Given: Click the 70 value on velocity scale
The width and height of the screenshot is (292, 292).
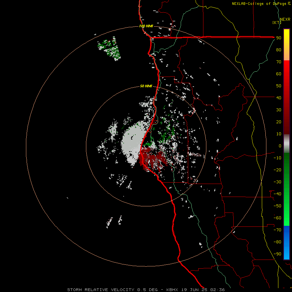Looking at the screenshot, I should coord(279,62).
